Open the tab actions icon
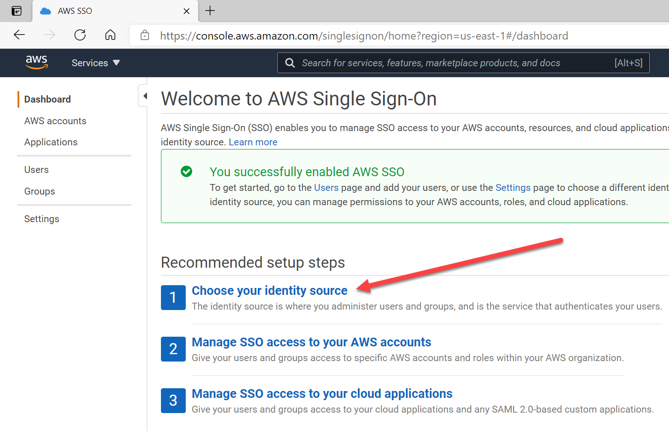The width and height of the screenshot is (669, 431). click(x=17, y=11)
